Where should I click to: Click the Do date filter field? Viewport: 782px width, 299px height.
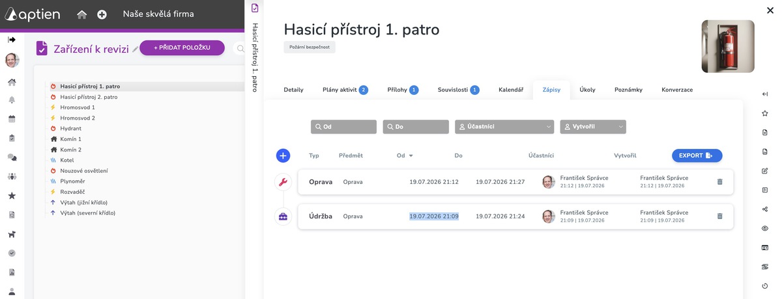[x=416, y=127]
